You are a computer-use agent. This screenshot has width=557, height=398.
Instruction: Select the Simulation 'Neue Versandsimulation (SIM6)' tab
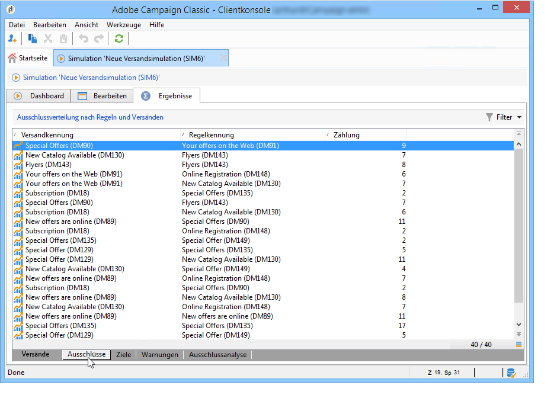pyautogui.click(x=140, y=58)
